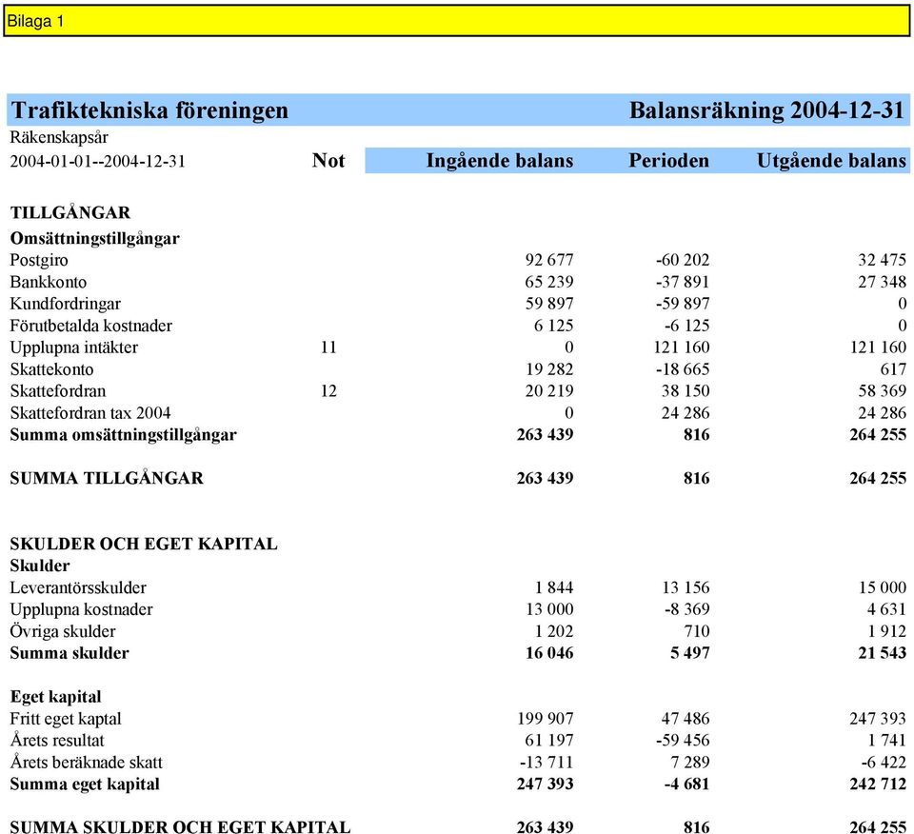Click the 'Bilaga 1' yellow header text
Image resolution: width=914 pixels, height=834 pixels.
[x=35, y=22]
